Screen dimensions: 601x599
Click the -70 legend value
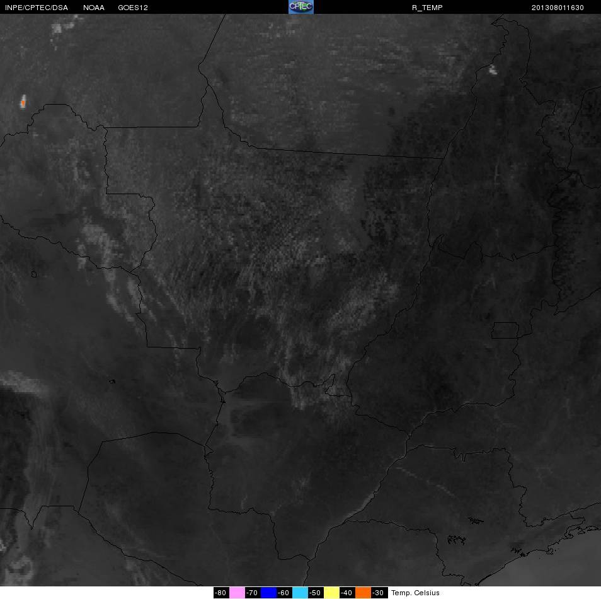tap(253, 593)
